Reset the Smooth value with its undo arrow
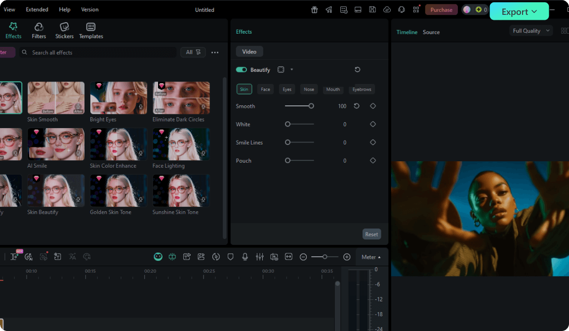This screenshot has height=331, width=569. pyautogui.click(x=357, y=106)
